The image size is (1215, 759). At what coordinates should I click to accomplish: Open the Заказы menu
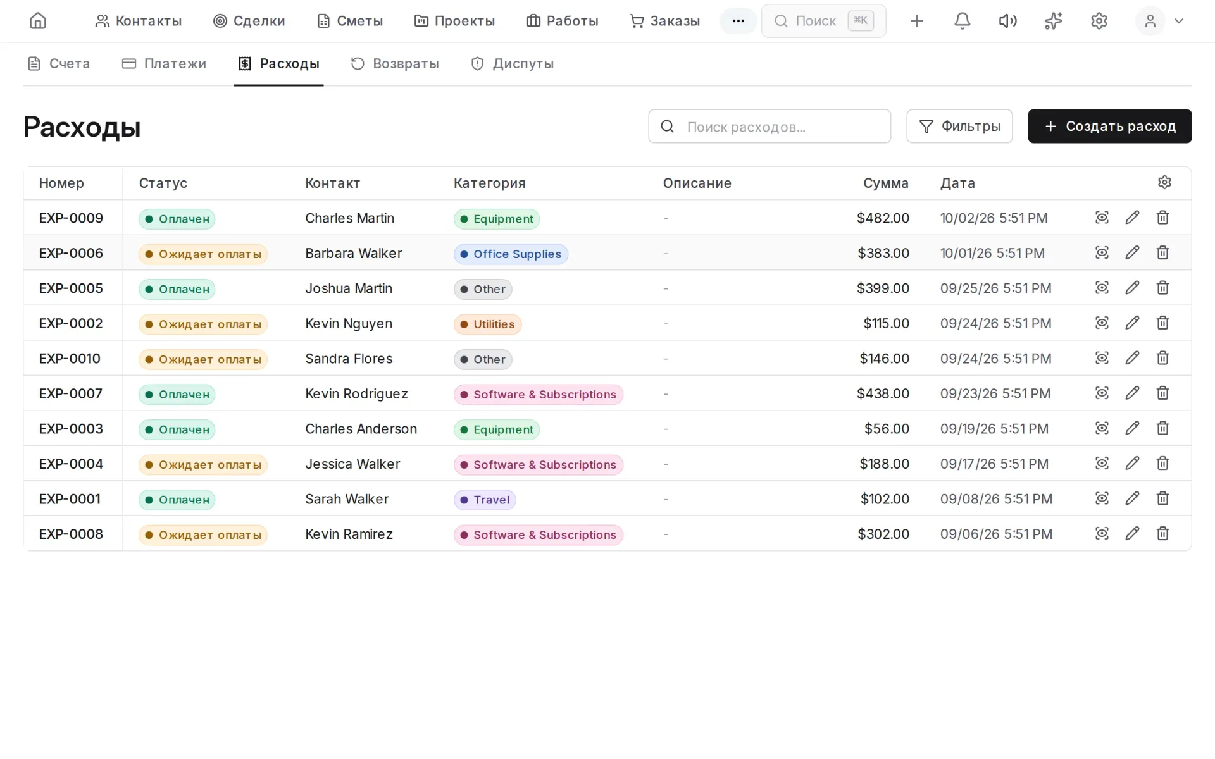click(x=664, y=21)
